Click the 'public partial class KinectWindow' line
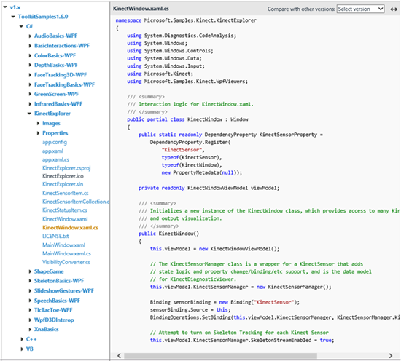The image size is (401, 361). 187,119
